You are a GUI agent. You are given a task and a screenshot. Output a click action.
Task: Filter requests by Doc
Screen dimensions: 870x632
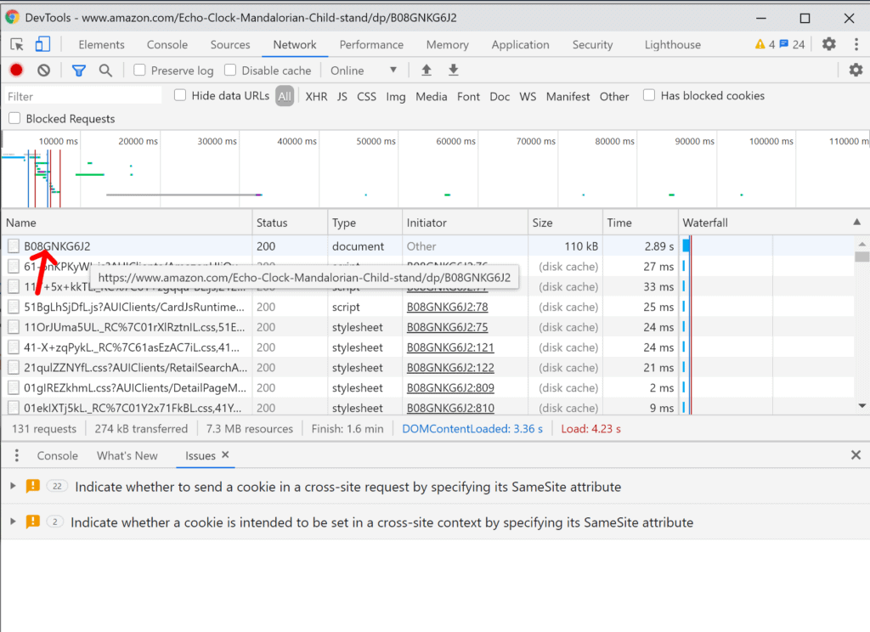click(500, 97)
